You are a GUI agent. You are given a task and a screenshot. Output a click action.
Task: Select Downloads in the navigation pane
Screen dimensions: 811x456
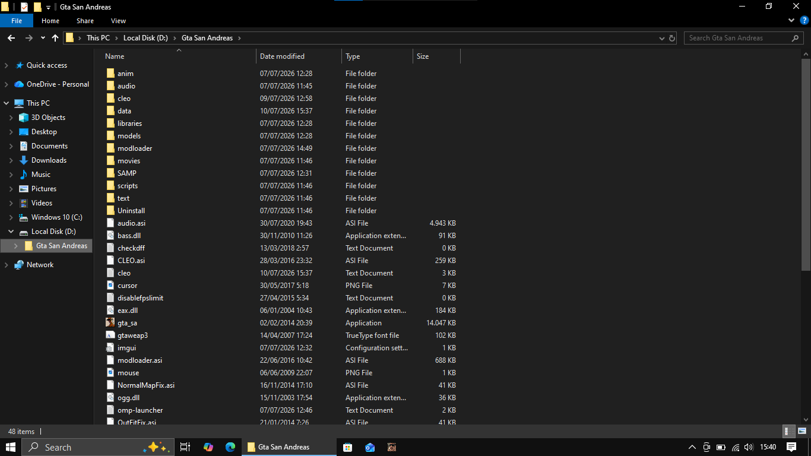tap(49, 160)
